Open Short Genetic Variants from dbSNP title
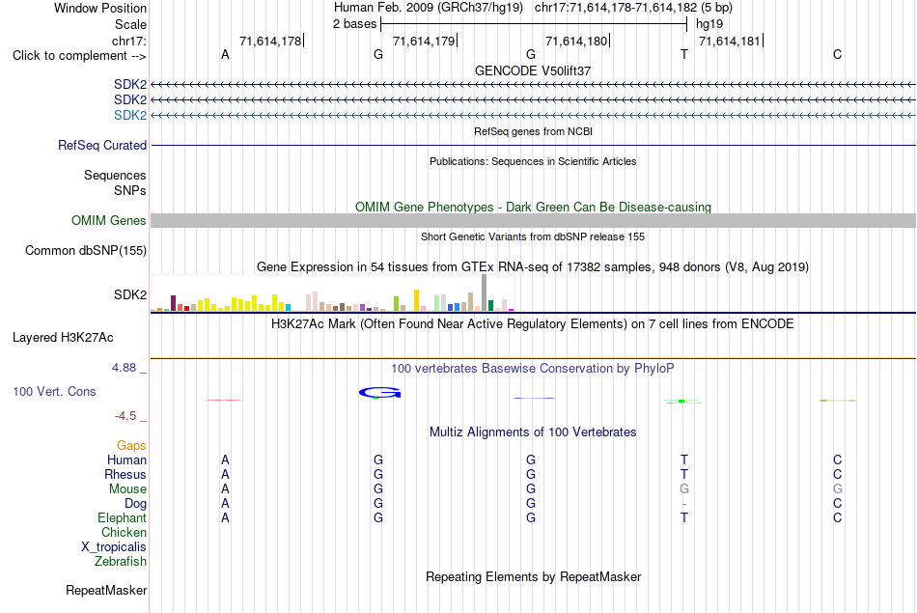917x613 pixels. point(533,237)
